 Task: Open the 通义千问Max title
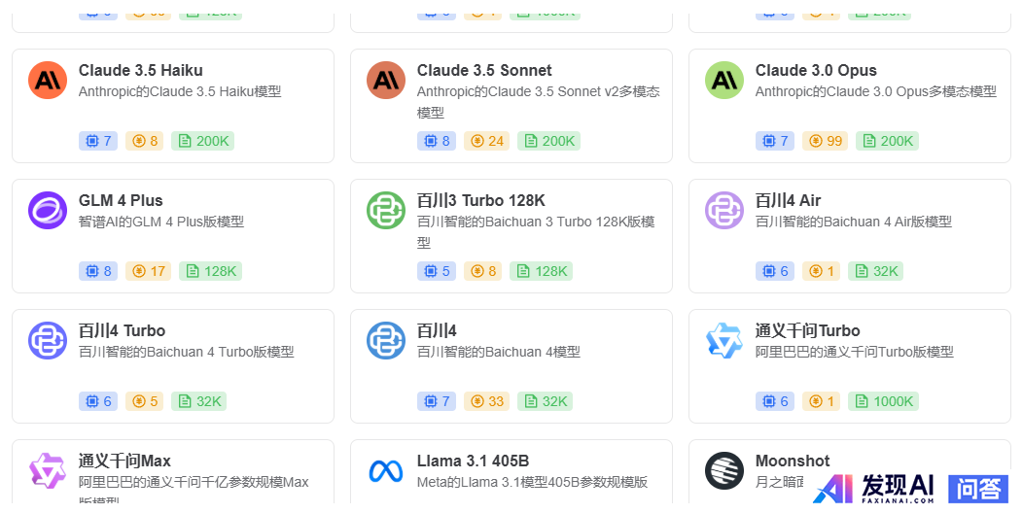coord(124,462)
